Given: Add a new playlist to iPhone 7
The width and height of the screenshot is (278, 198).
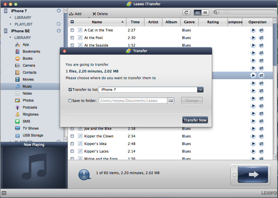Looking at the screenshot, I should [59, 24].
